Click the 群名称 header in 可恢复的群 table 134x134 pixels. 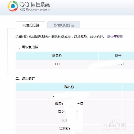pyautogui.click(x=57, y=56)
